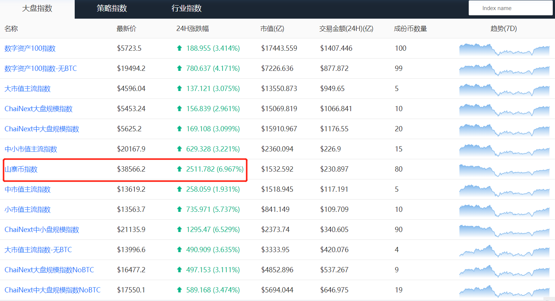Click the 趋势(7D) column header
Image resolution: width=555 pixels, height=301 pixels.
504,29
